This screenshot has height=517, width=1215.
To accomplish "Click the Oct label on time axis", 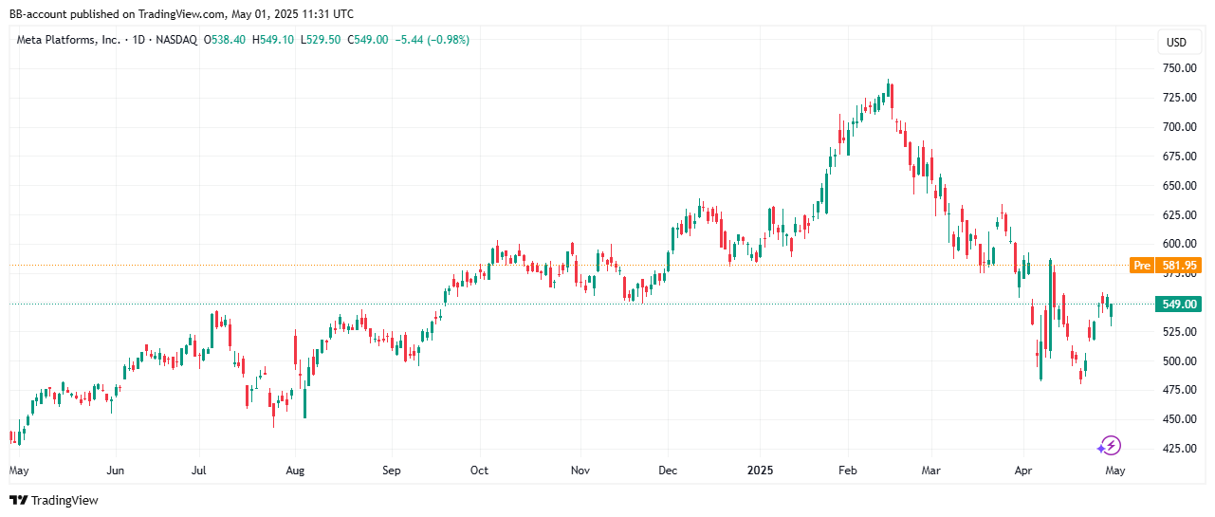I will (x=479, y=470).
